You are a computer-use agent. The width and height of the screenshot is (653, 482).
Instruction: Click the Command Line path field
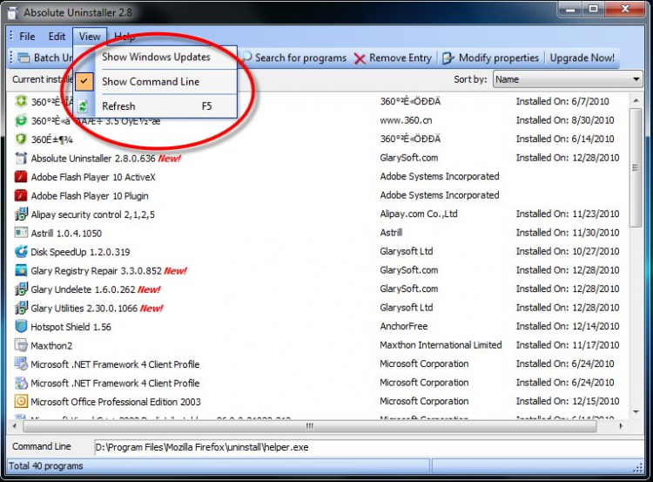pos(368,447)
